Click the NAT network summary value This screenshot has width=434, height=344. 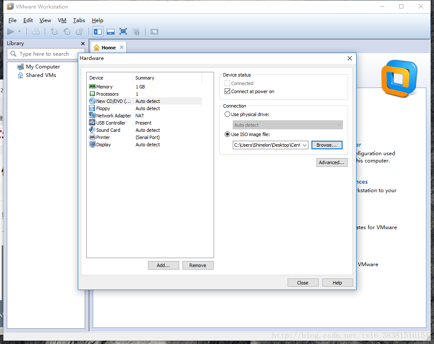click(140, 116)
